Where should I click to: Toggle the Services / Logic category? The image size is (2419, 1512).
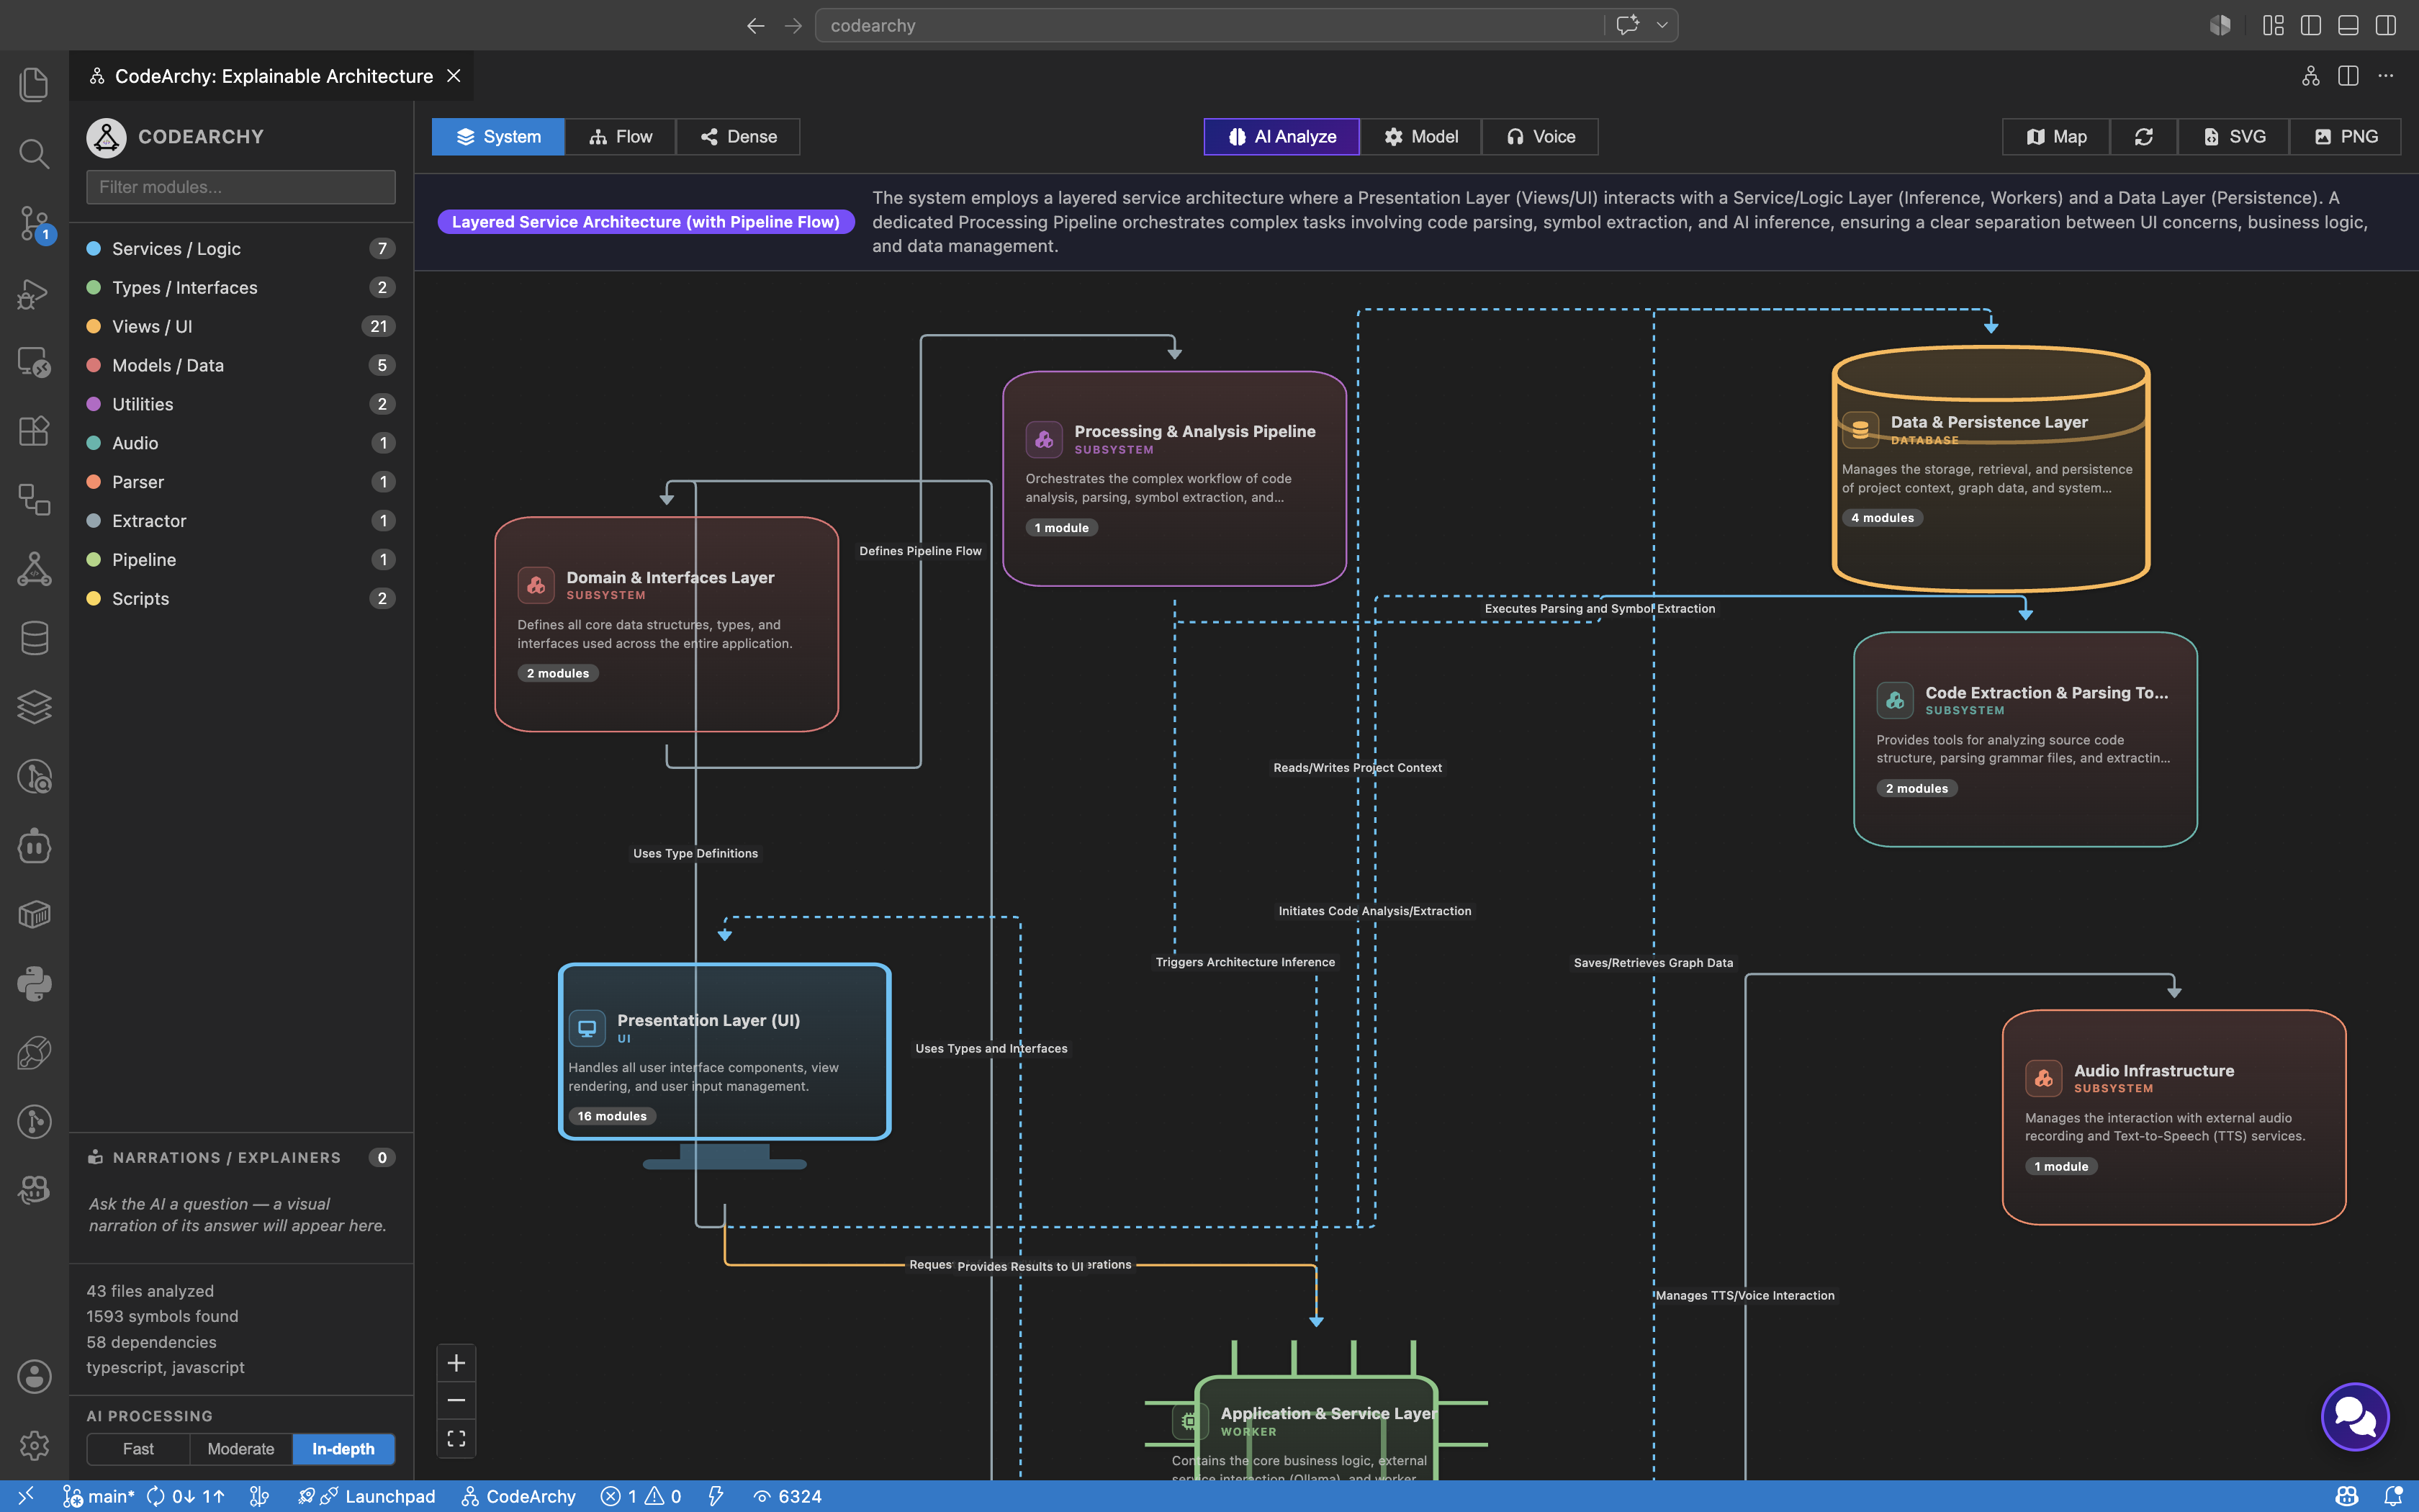pos(240,249)
